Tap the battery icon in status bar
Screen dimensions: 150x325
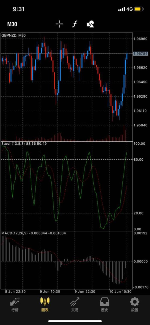(139, 9)
